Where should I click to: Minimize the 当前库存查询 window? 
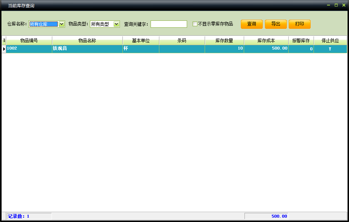click(329, 5)
